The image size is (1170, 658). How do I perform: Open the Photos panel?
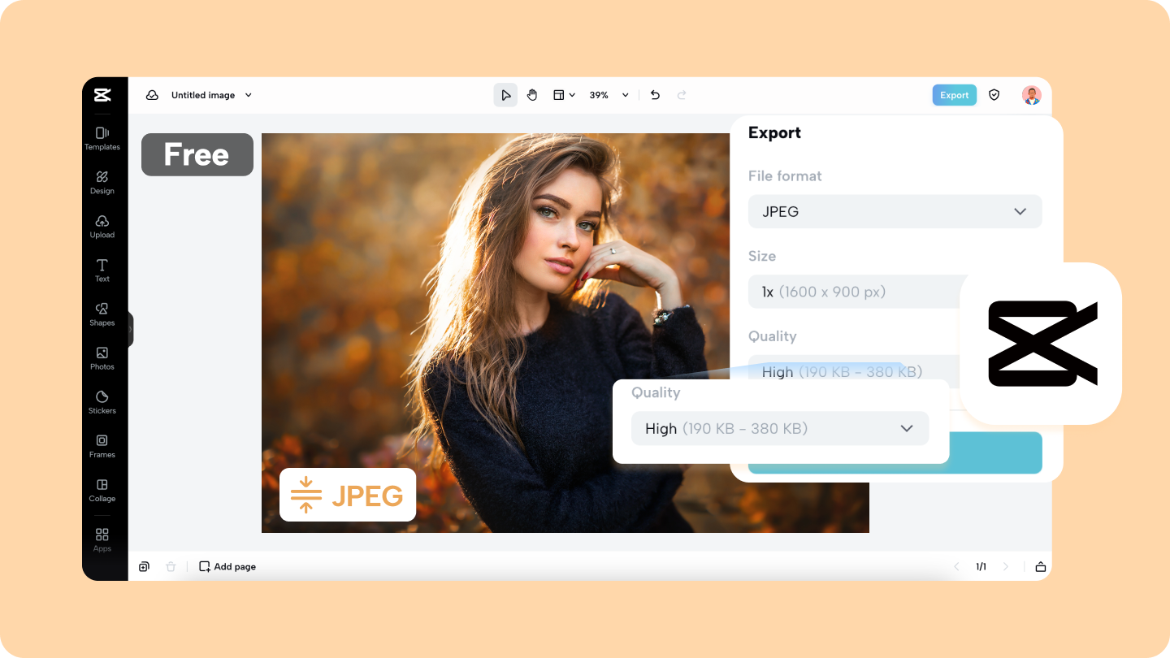102,357
